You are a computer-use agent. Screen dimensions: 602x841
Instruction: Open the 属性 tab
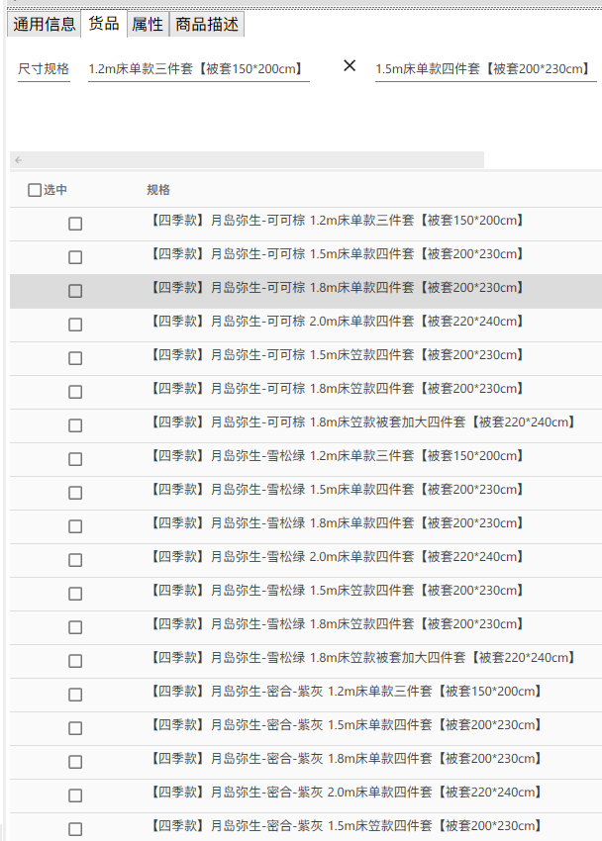point(148,25)
